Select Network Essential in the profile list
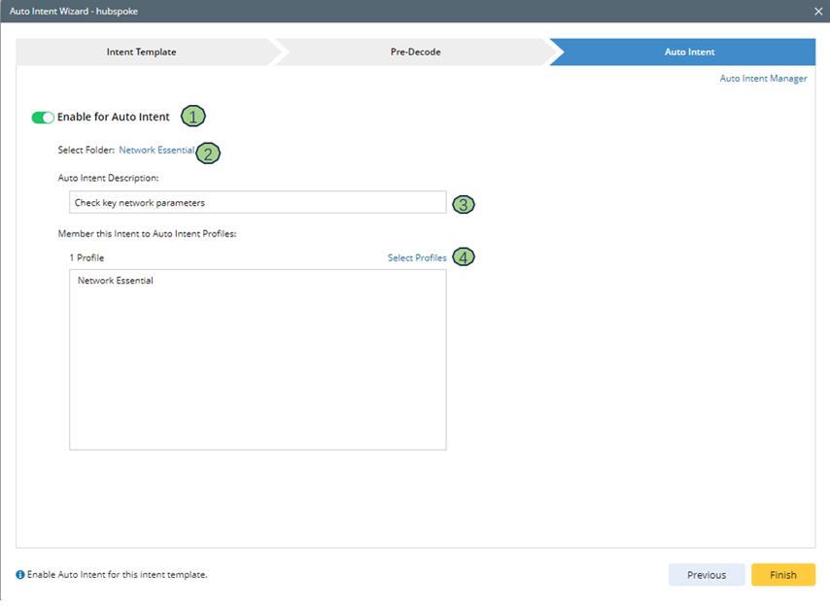Image resolution: width=830 pixels, height=612 pixels. (x=116, y=281)
